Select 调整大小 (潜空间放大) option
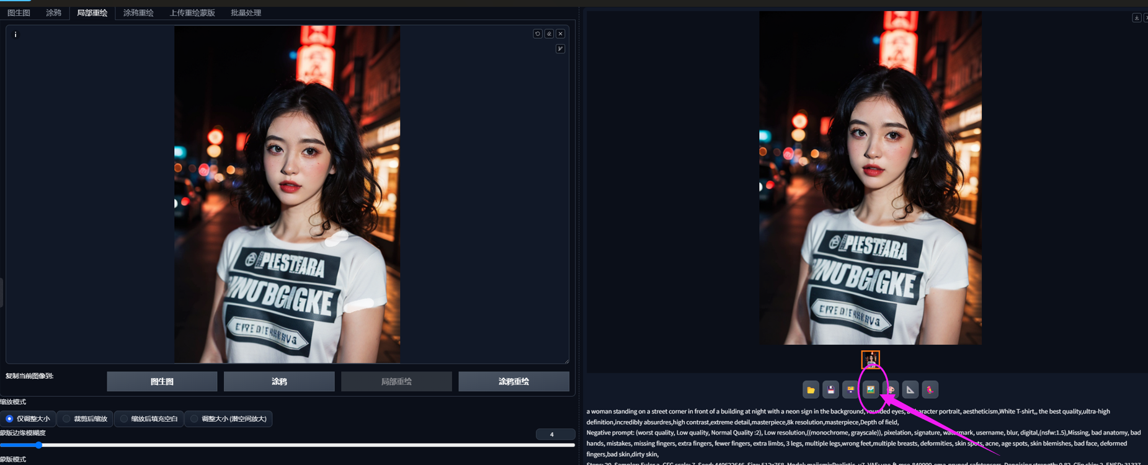Viewport: 1148px width, 465px height. 228,418
